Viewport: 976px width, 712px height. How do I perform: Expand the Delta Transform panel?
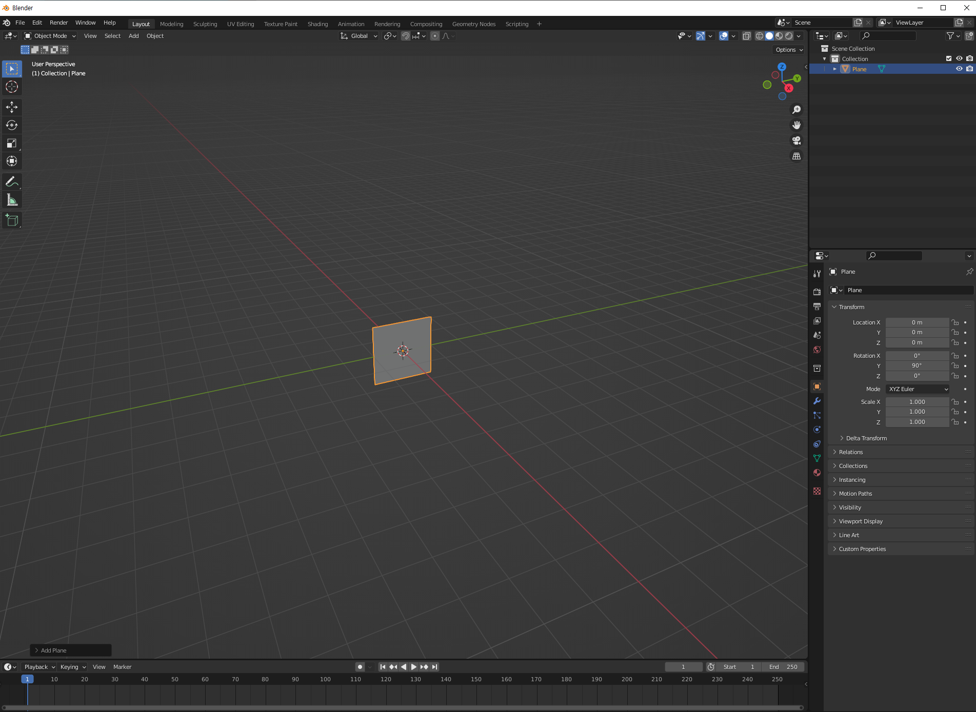pos(866,438)
